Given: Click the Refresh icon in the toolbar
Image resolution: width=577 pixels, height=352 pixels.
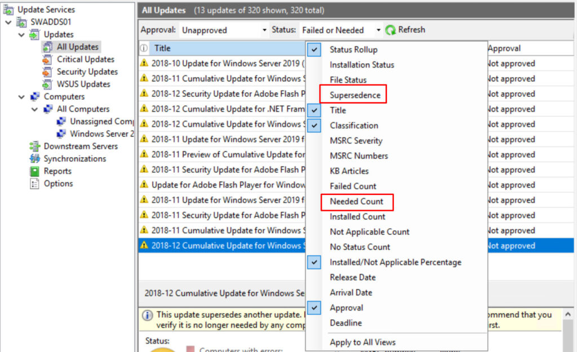Looking at the screenshot, I should [x=391, y=30].
